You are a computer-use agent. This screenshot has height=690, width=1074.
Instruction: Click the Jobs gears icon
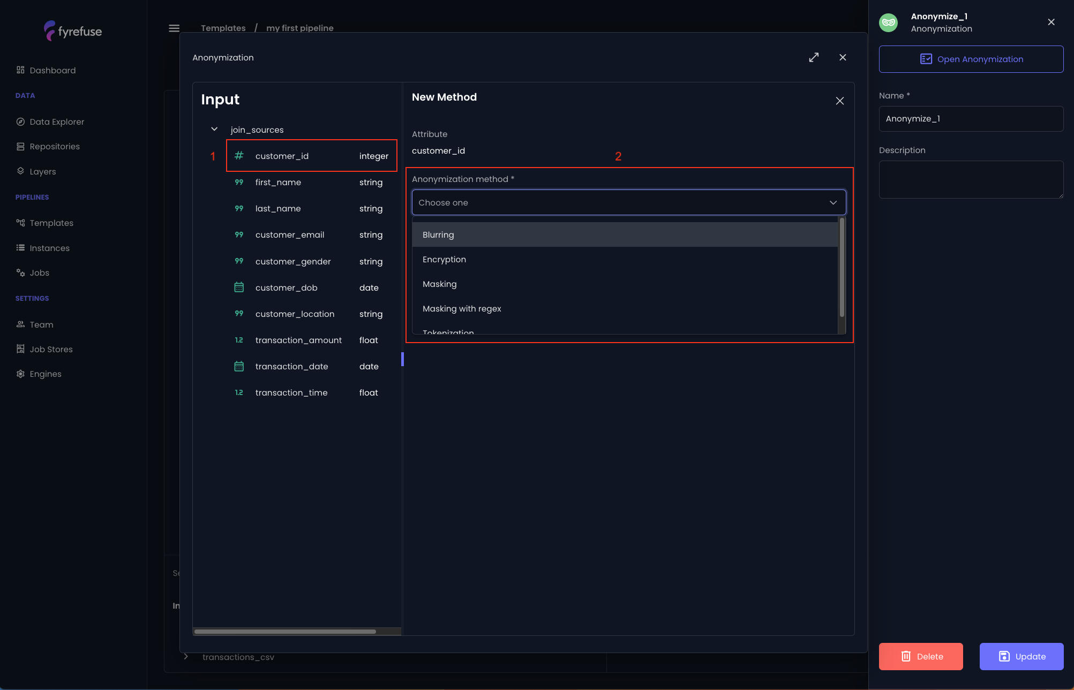(x=20, y=272)
